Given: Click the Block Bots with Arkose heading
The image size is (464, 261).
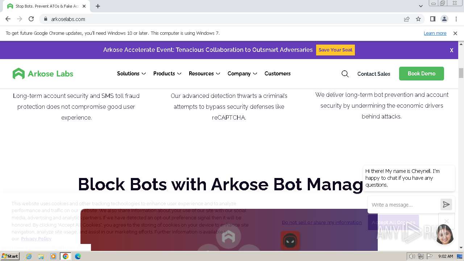Looking at the screenshot, I should 220,184.
